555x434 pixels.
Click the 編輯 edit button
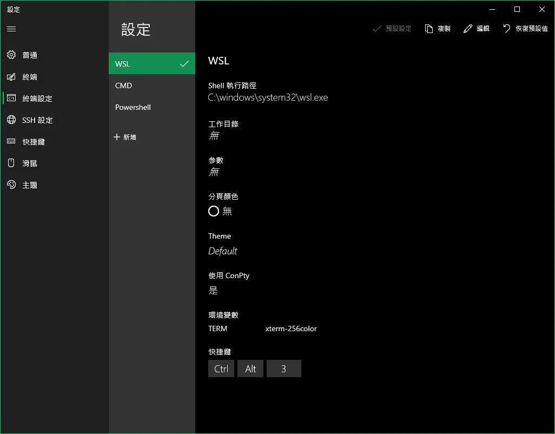[x=477, y=29]
